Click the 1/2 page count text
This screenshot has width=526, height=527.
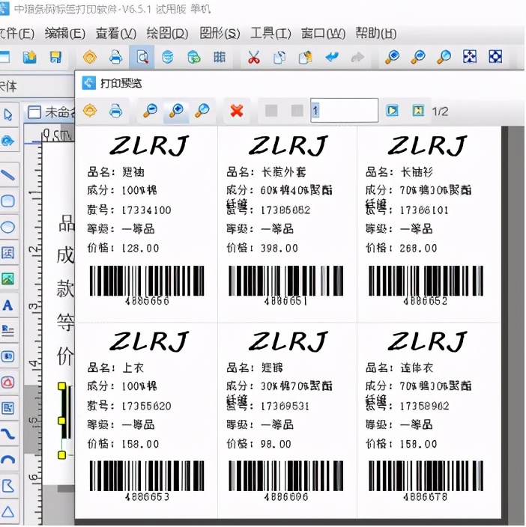(x=440, y=112)
